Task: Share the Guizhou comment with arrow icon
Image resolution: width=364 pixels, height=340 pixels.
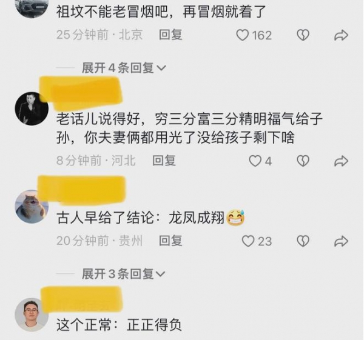Action: pyautogui.click(x=341, y=241)
